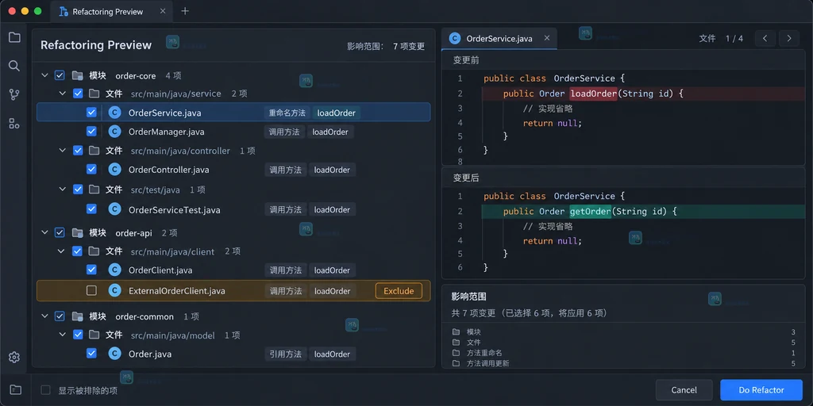Open the Search sidebar icon

(x=14, y=66)
